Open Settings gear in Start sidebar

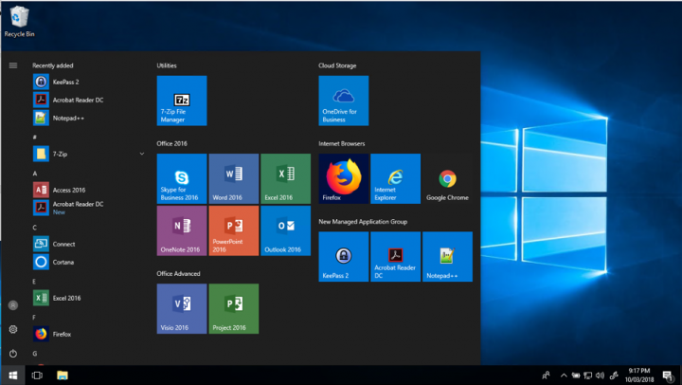[x=13, y=329]
